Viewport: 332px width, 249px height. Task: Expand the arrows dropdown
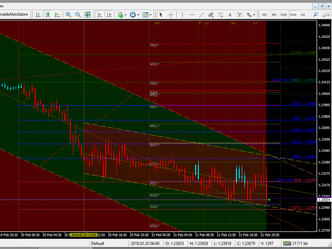[254, 15]
